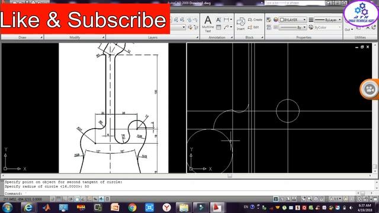Click the List icon in Properties panel
The height and width of the screenshot is (213, 379).
pyautogui.click(x=269, y=27)
